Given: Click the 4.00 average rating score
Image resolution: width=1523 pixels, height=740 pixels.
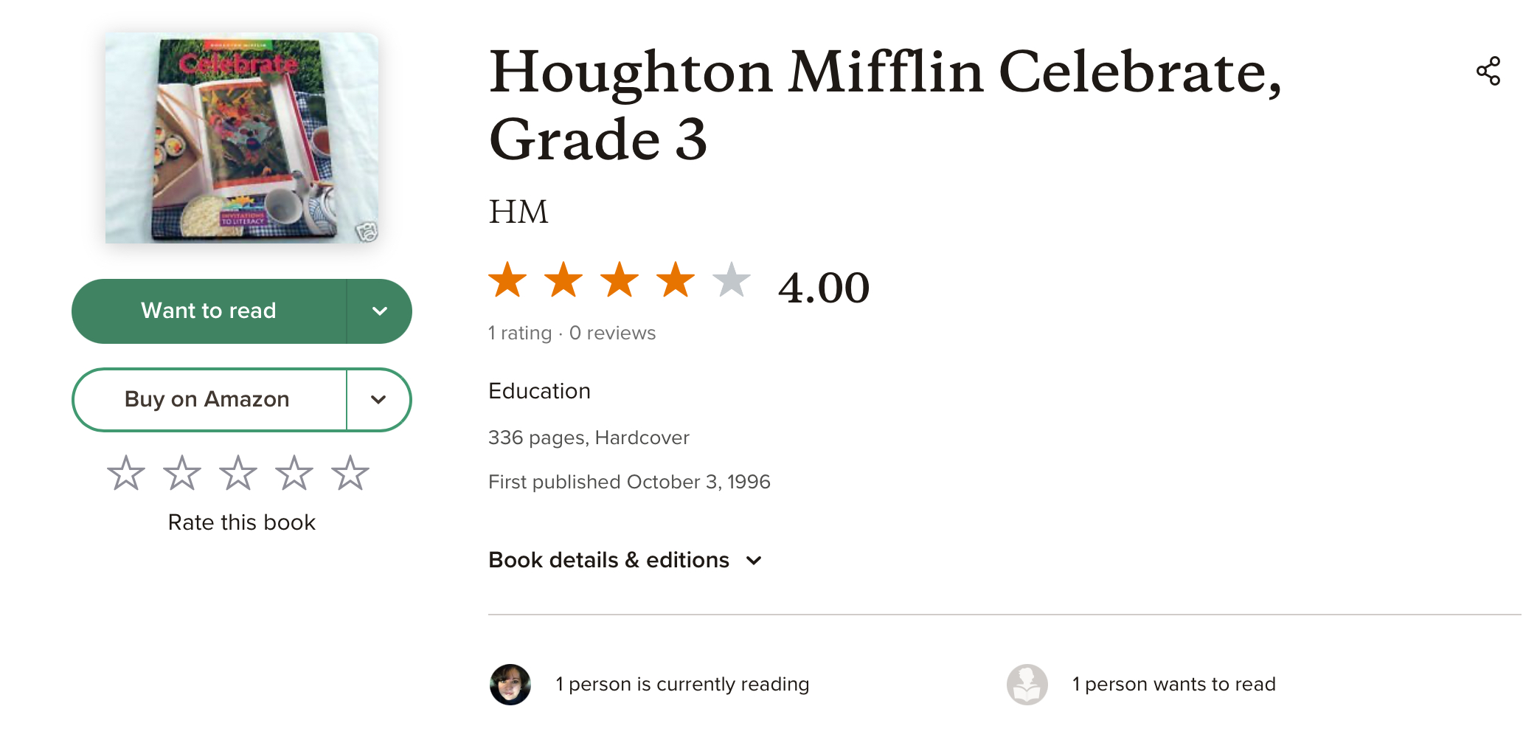Looking at the screenshot, I should [824, 287].
